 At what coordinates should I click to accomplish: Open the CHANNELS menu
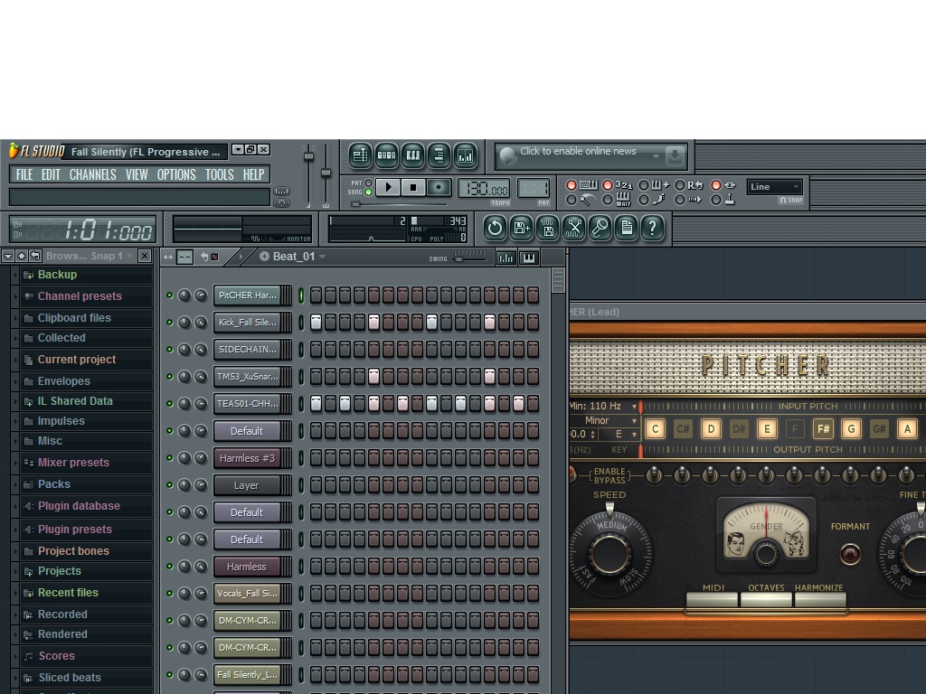point(93,174)
